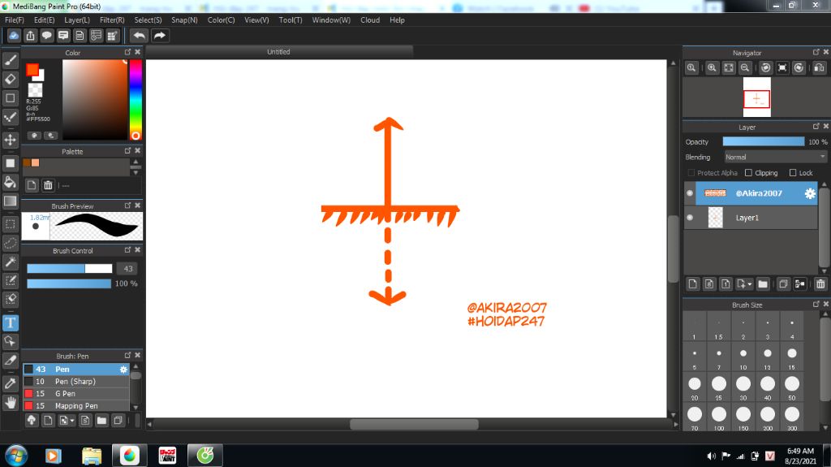This screenshot has height=467, width=831.
Task: Click the rainbow hue bar
Action: pyautogui.click(x=136, y=99)
